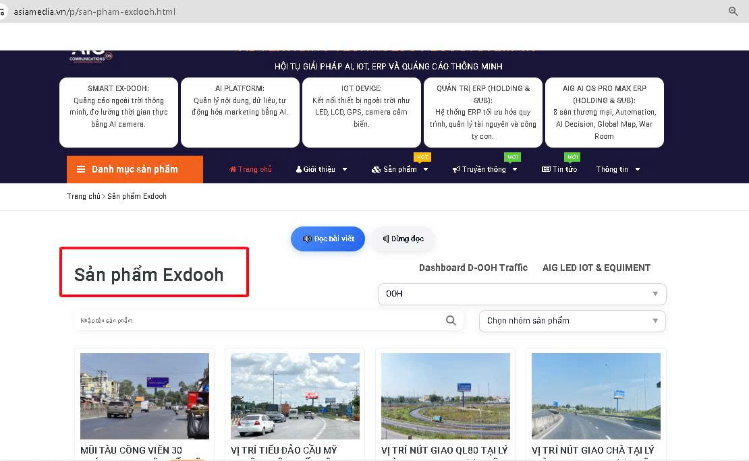Open the Dashboard D-OOH Traffic link
Image resolution: width=749 pixels, height=461 pixels.
pyautogui.click(x=474, y=268)
